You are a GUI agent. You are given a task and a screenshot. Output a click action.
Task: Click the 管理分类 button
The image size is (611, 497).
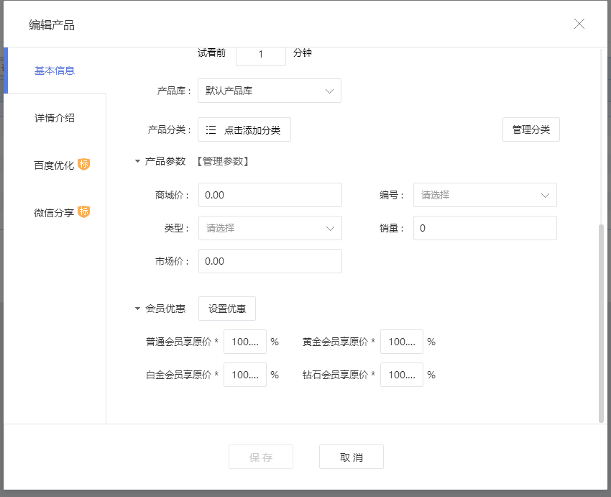[x=530, y=129]
